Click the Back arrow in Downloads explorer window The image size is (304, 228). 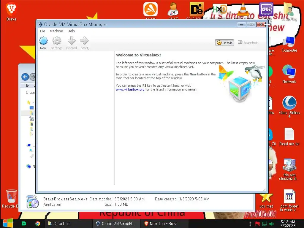click(x=25, y=77)
